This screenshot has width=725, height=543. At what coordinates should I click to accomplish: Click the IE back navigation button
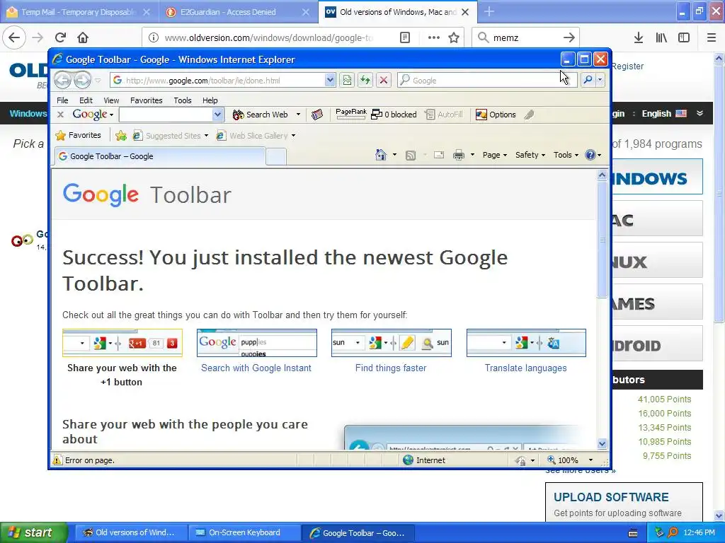coord(63,81)
